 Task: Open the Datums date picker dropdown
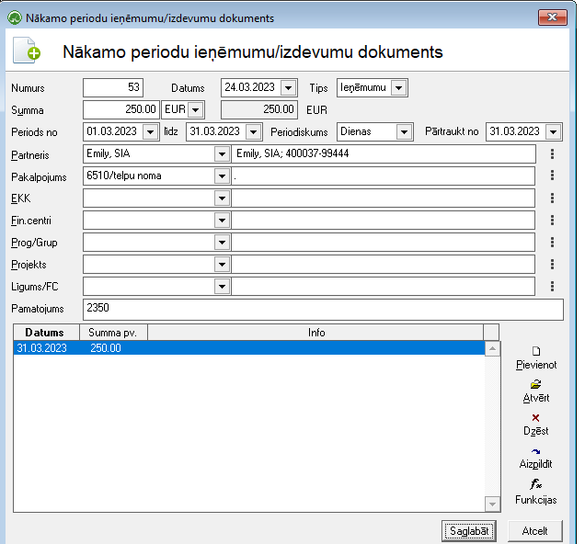(x=288, y=88)
